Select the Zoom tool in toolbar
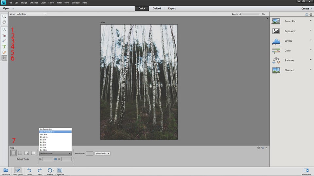The width and height of the screenshot is (314, 176). [x=4, y=16]
